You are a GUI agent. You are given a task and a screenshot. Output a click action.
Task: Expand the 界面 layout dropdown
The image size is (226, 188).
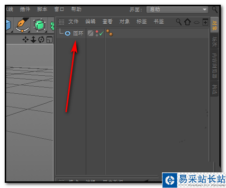point(177,9)
